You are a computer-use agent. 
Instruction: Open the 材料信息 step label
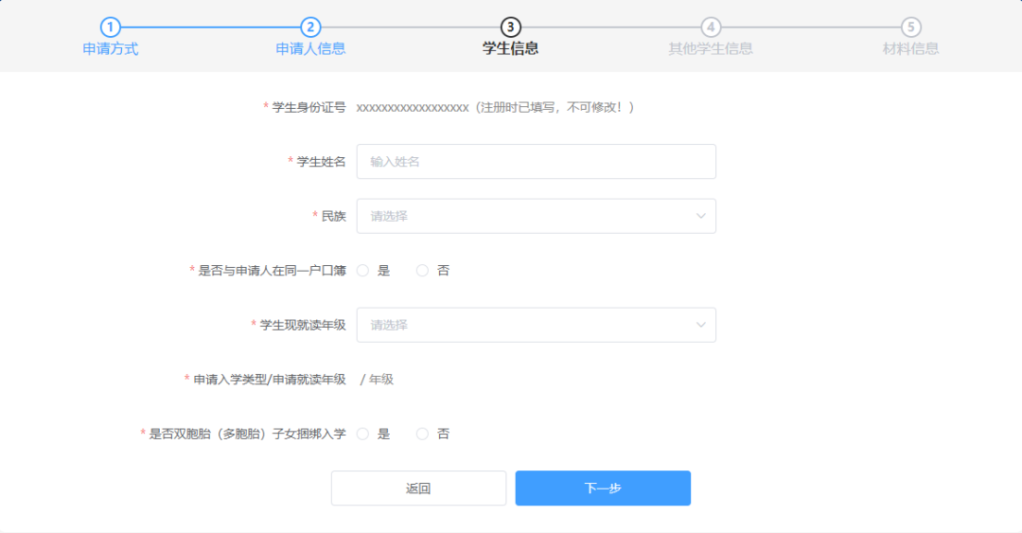(x=911, y=49)
